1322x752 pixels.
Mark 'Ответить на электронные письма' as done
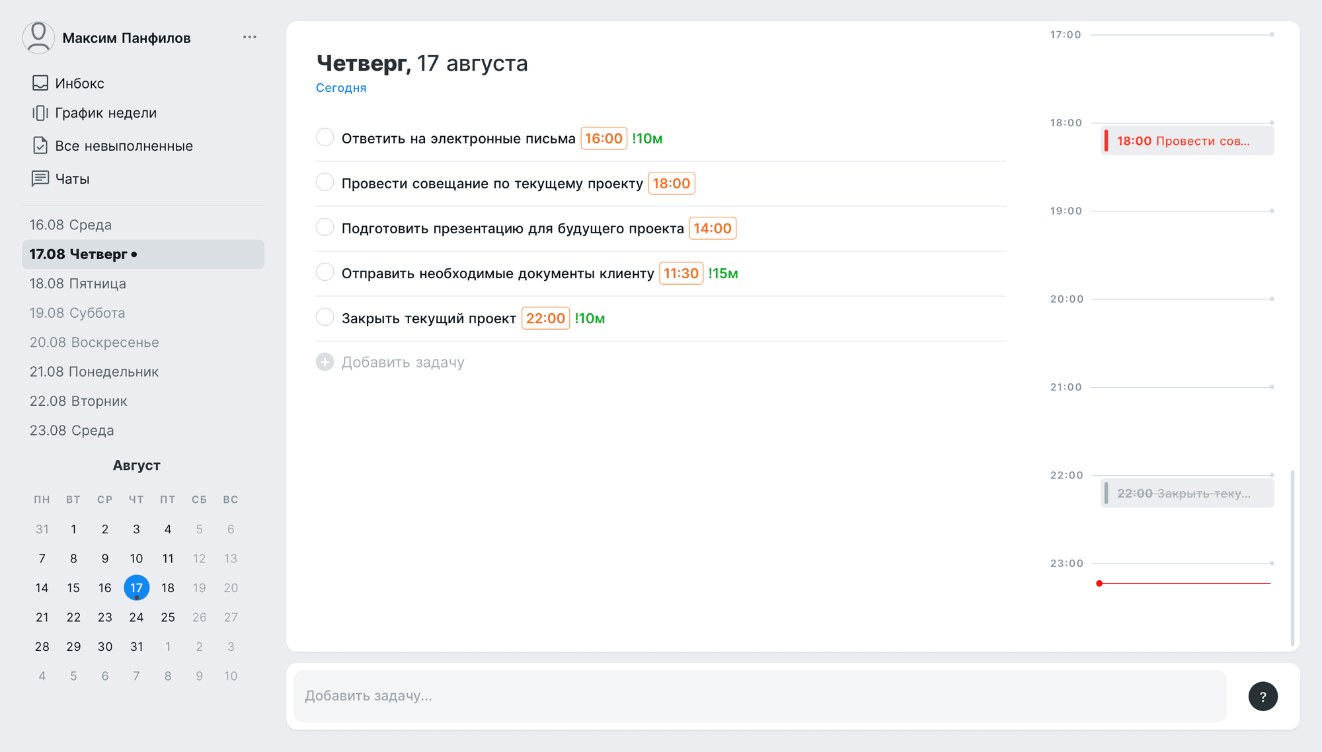click(325, 137)
